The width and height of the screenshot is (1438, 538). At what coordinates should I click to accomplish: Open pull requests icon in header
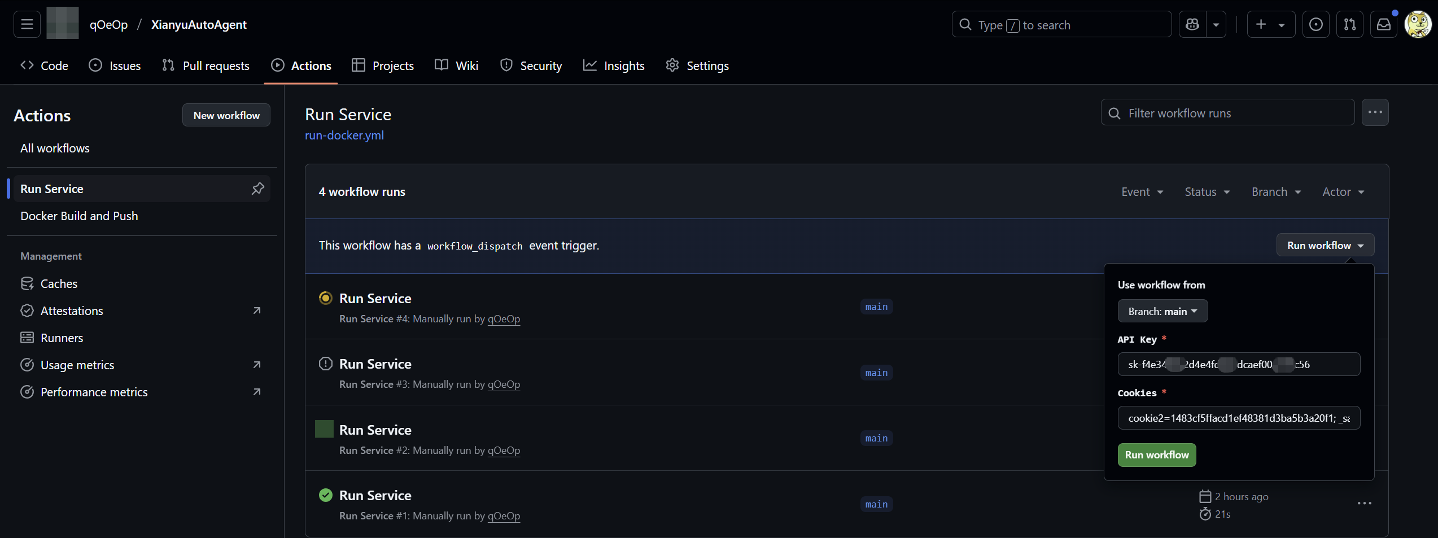(1349, 24)
